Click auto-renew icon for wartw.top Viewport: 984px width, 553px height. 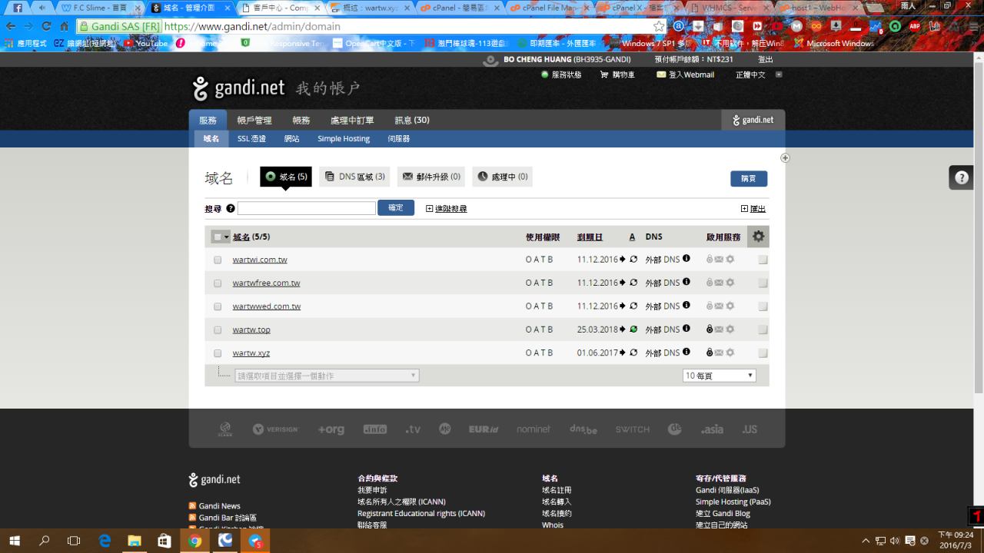click(633, 329)
